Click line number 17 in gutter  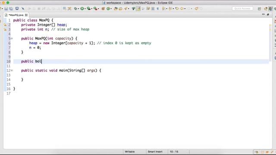pos(9,93)
